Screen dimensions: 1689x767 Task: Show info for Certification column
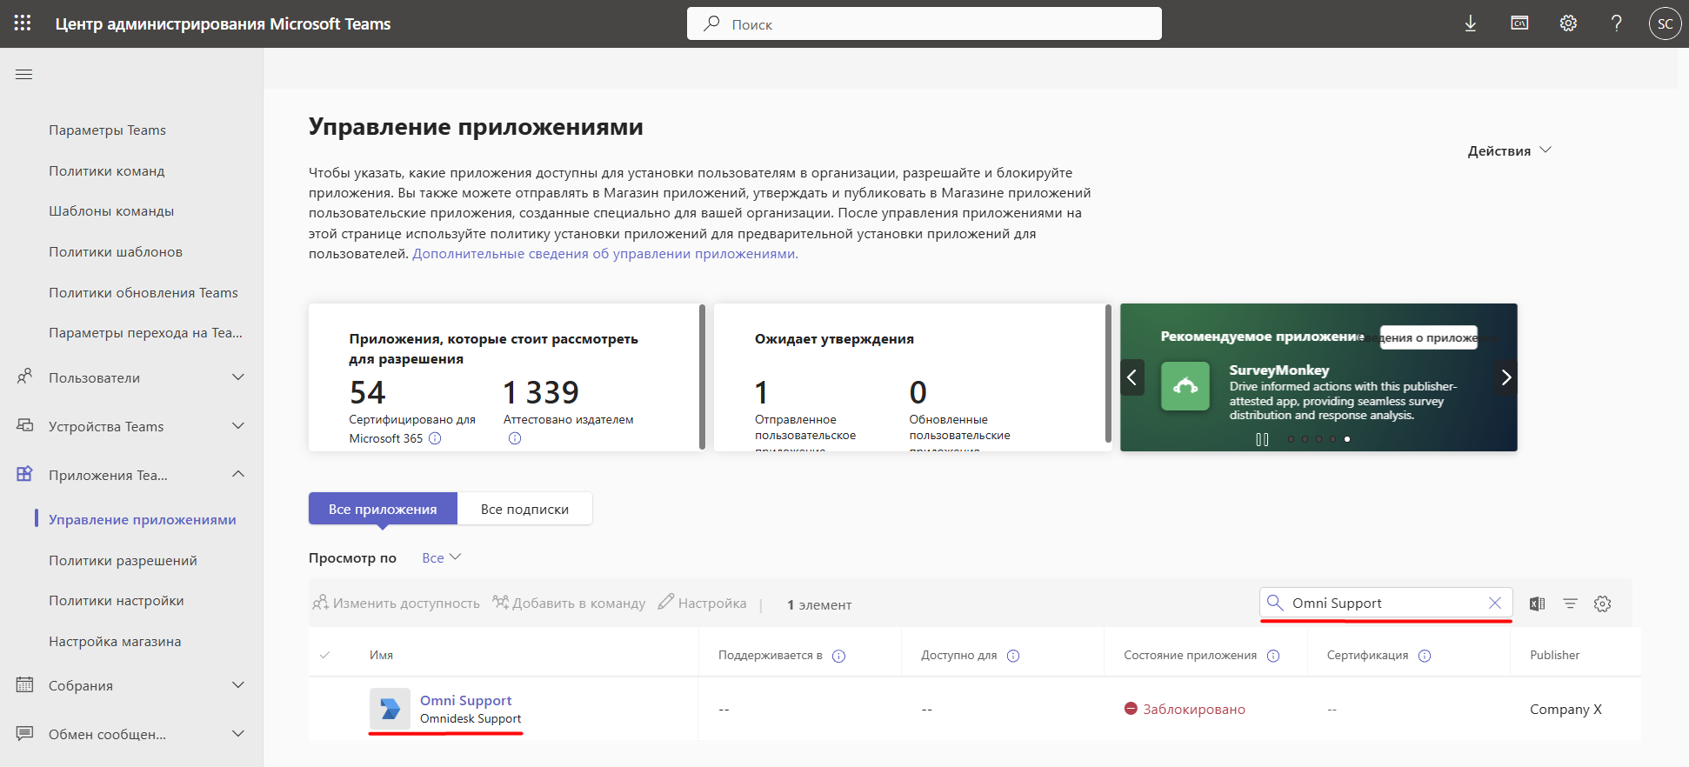click(x=1425, y=656)
